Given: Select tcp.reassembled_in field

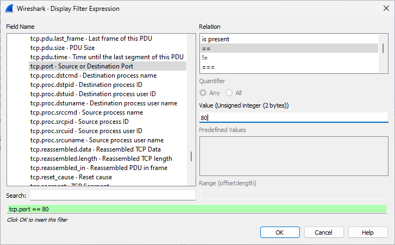Looking at the screenshot, I should pyautogui.click(x=108, y=168).
